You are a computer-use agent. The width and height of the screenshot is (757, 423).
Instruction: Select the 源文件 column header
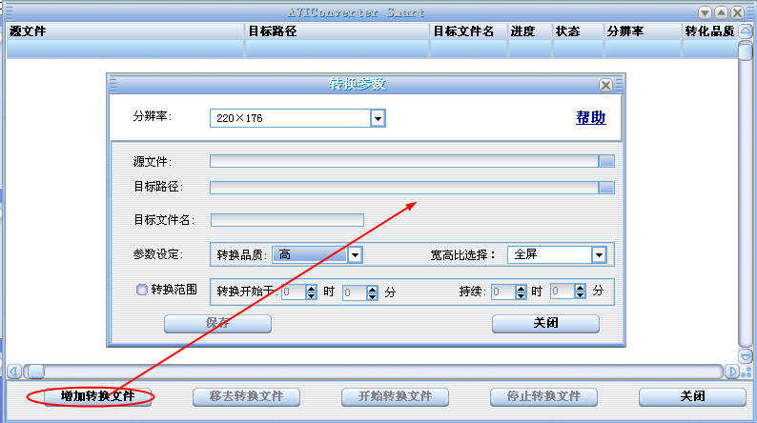125,31
